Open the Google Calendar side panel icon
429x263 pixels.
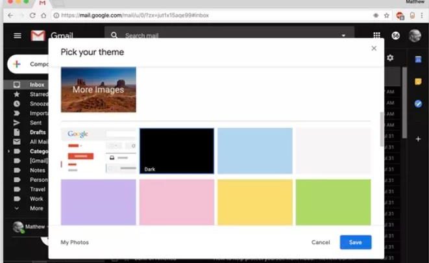click(418, 59)
